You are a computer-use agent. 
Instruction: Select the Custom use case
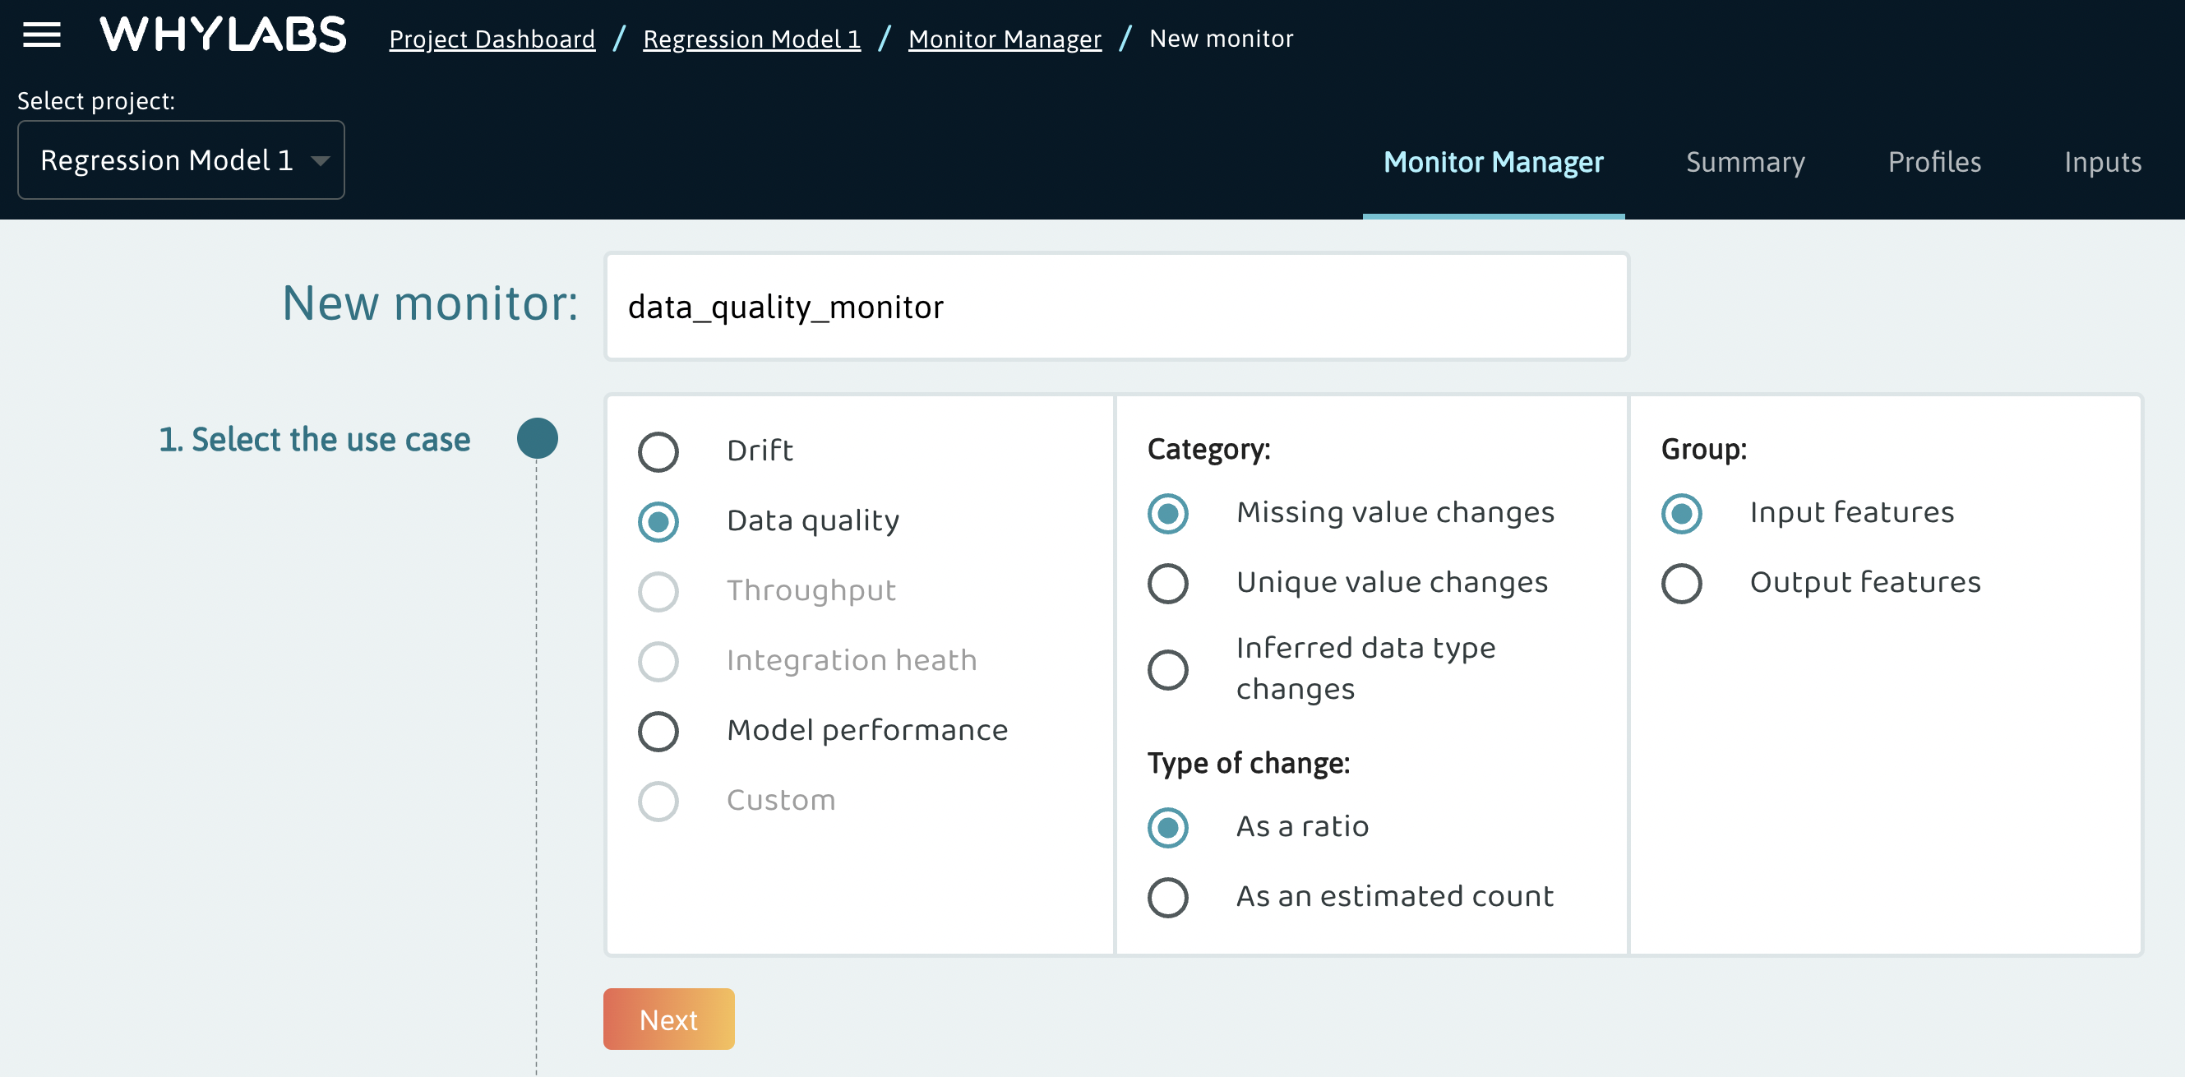[658, 800]
